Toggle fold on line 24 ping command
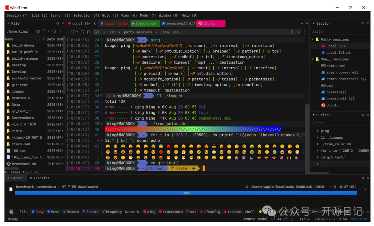Viewport: 374px width, 226px height. (101, 40)
